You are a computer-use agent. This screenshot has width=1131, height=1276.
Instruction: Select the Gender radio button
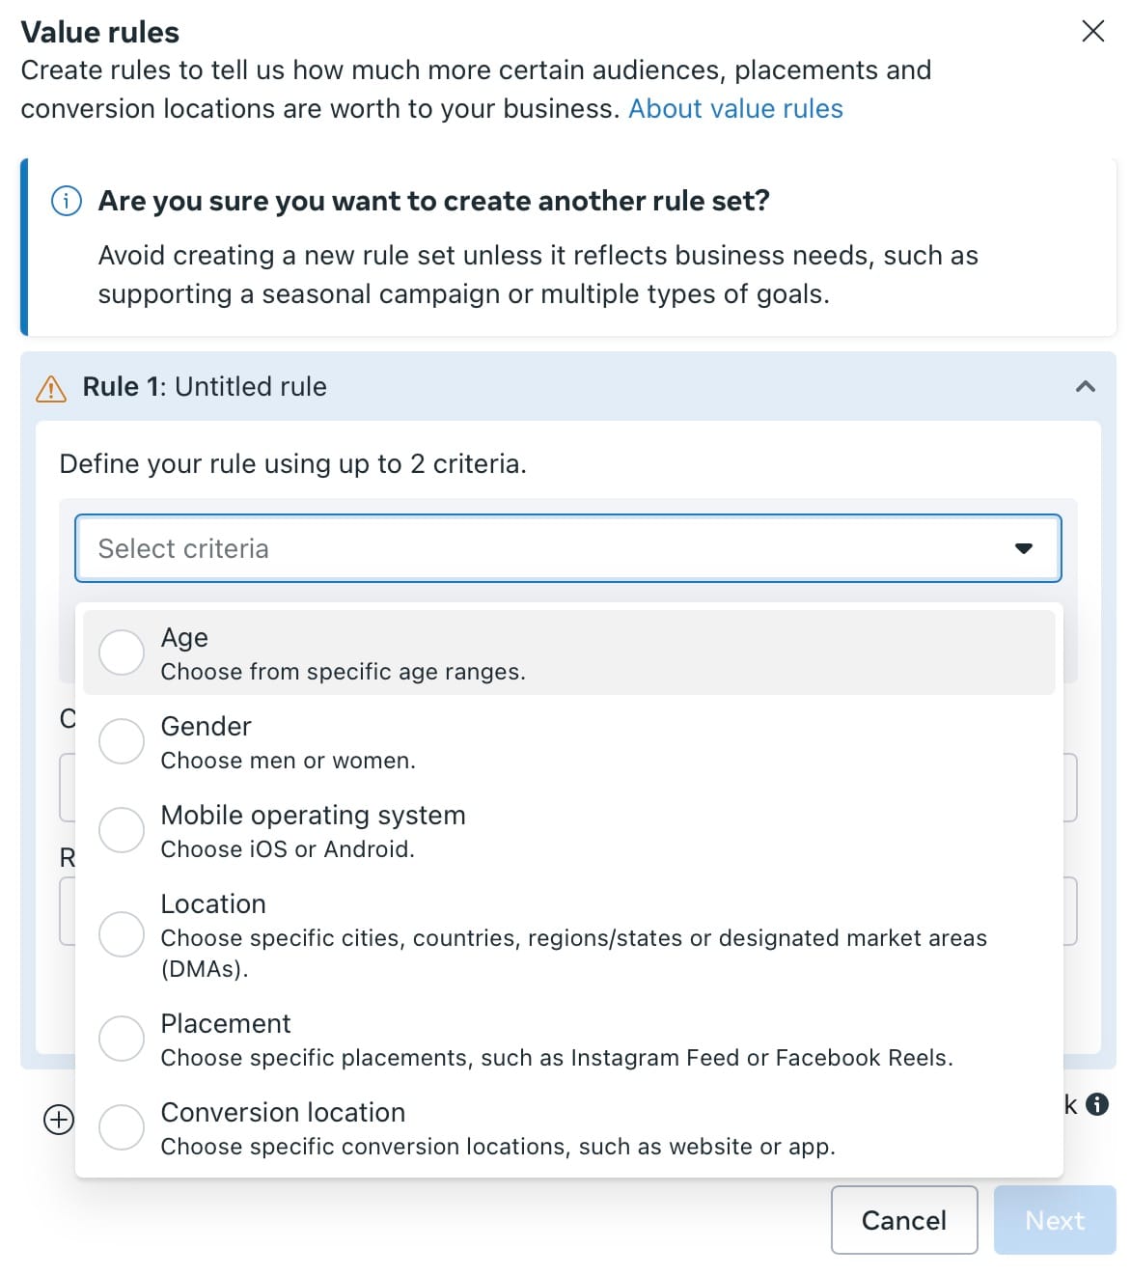coord(122,741)
